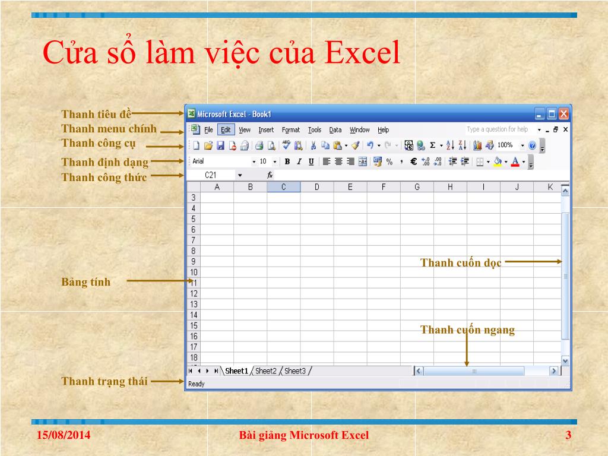Viewport: 608px width, 456px height.
Task: Create a new workbook with New icon
Action: pos(196,145)
